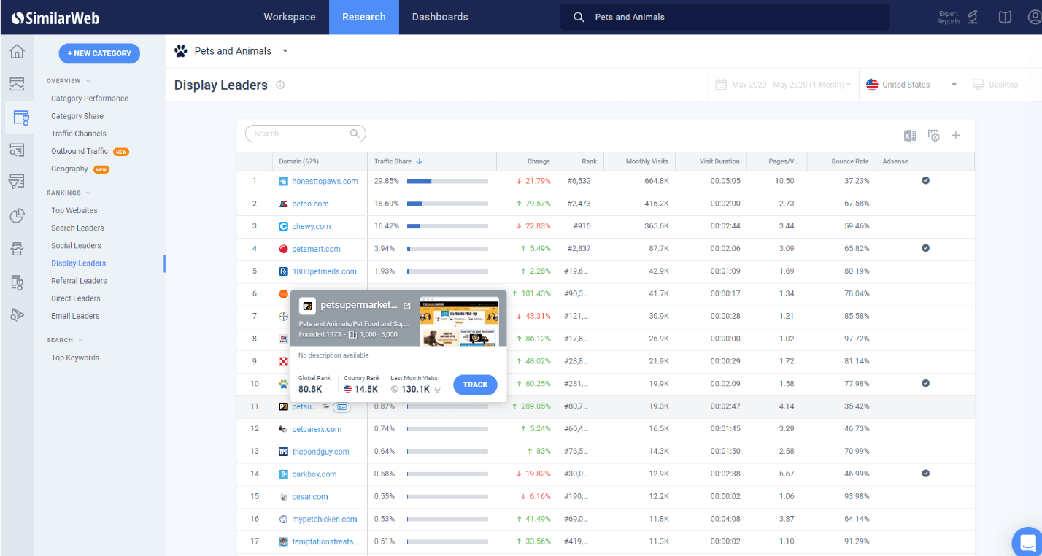This screenshot has width=1042, height=556.
Task: Click the petsupermarket site preview thumbnail
Action: coord(460,321)
